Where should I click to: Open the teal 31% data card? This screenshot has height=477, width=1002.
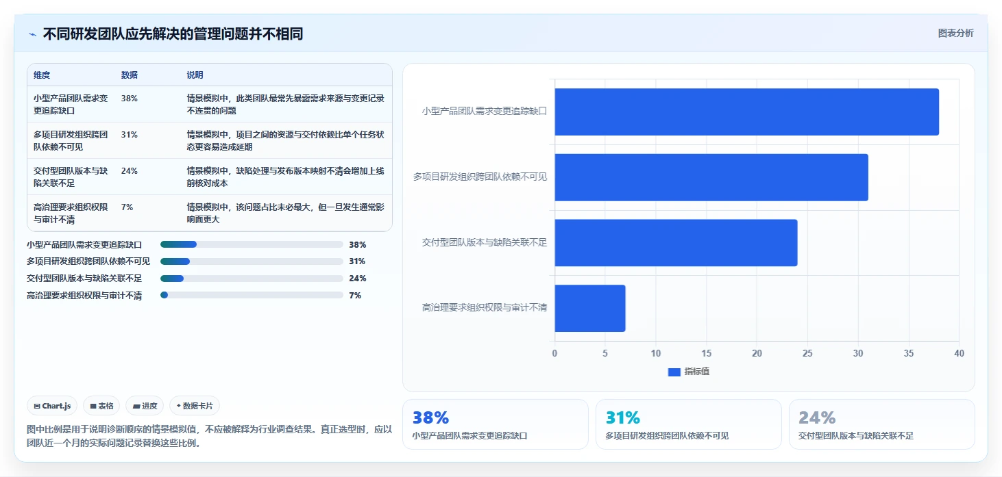click(x=689, y=424)
